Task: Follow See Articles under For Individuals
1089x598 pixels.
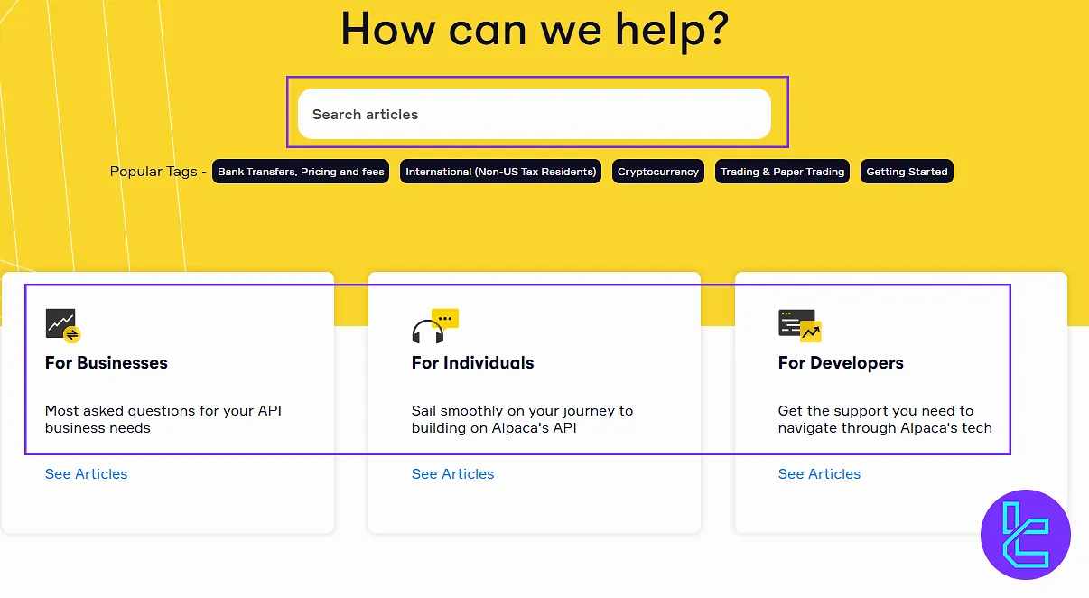Action: [453, 474]
